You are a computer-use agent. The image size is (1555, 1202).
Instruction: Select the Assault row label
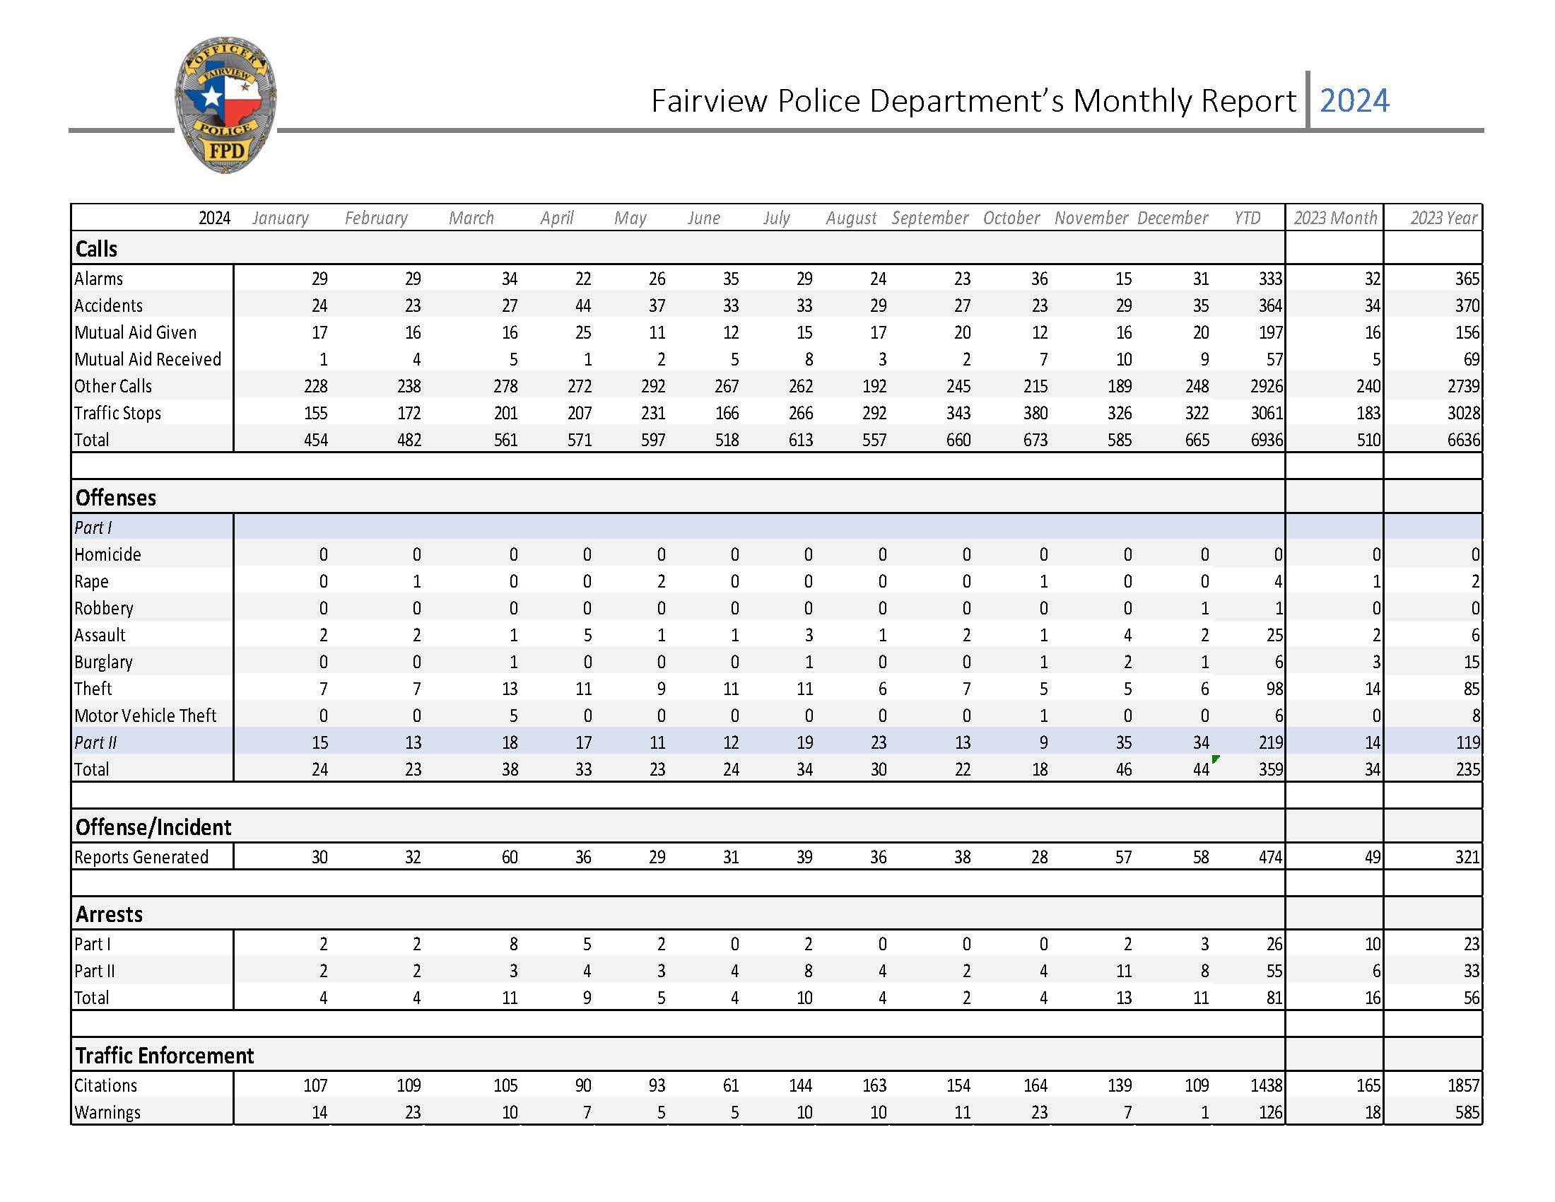click(x=100, y=635)
